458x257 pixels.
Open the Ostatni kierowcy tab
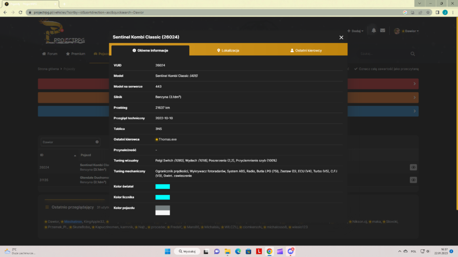tap(306, 50)
